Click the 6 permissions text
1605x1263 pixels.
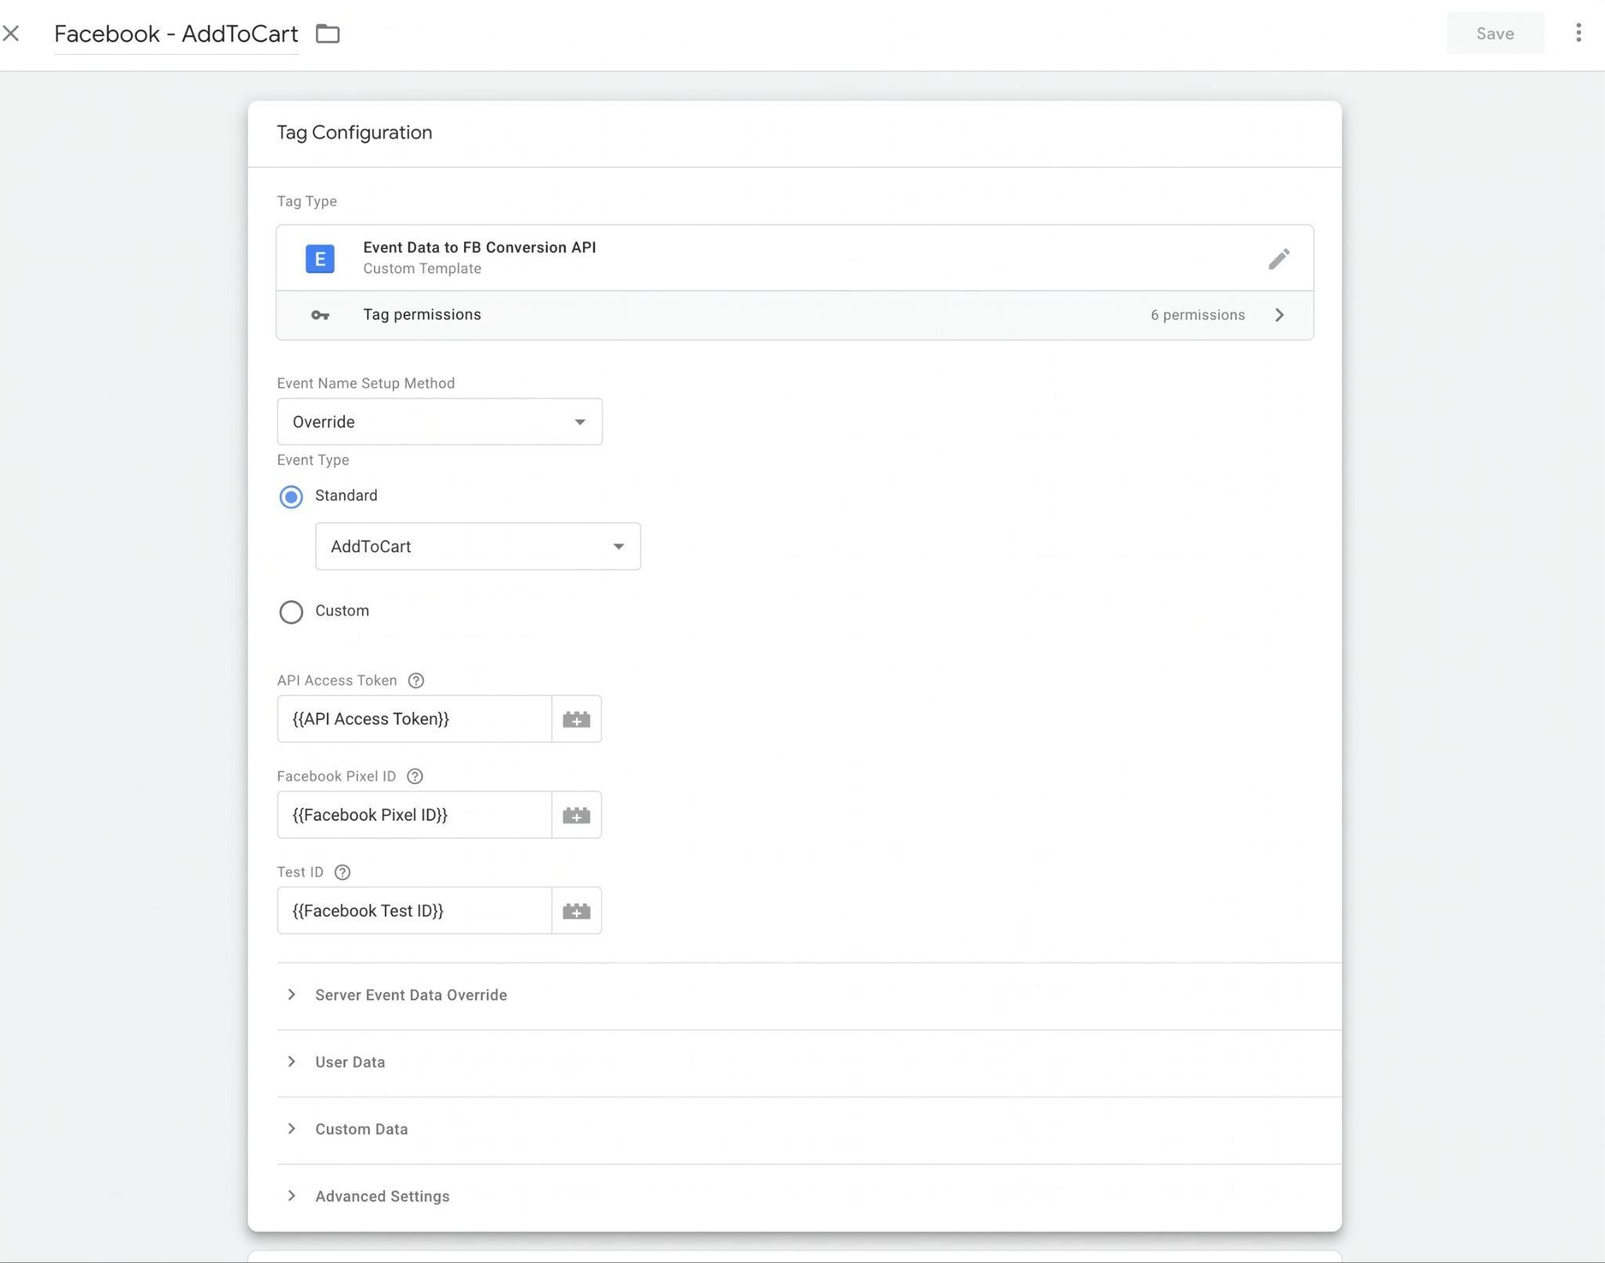tap(1197, 315)
